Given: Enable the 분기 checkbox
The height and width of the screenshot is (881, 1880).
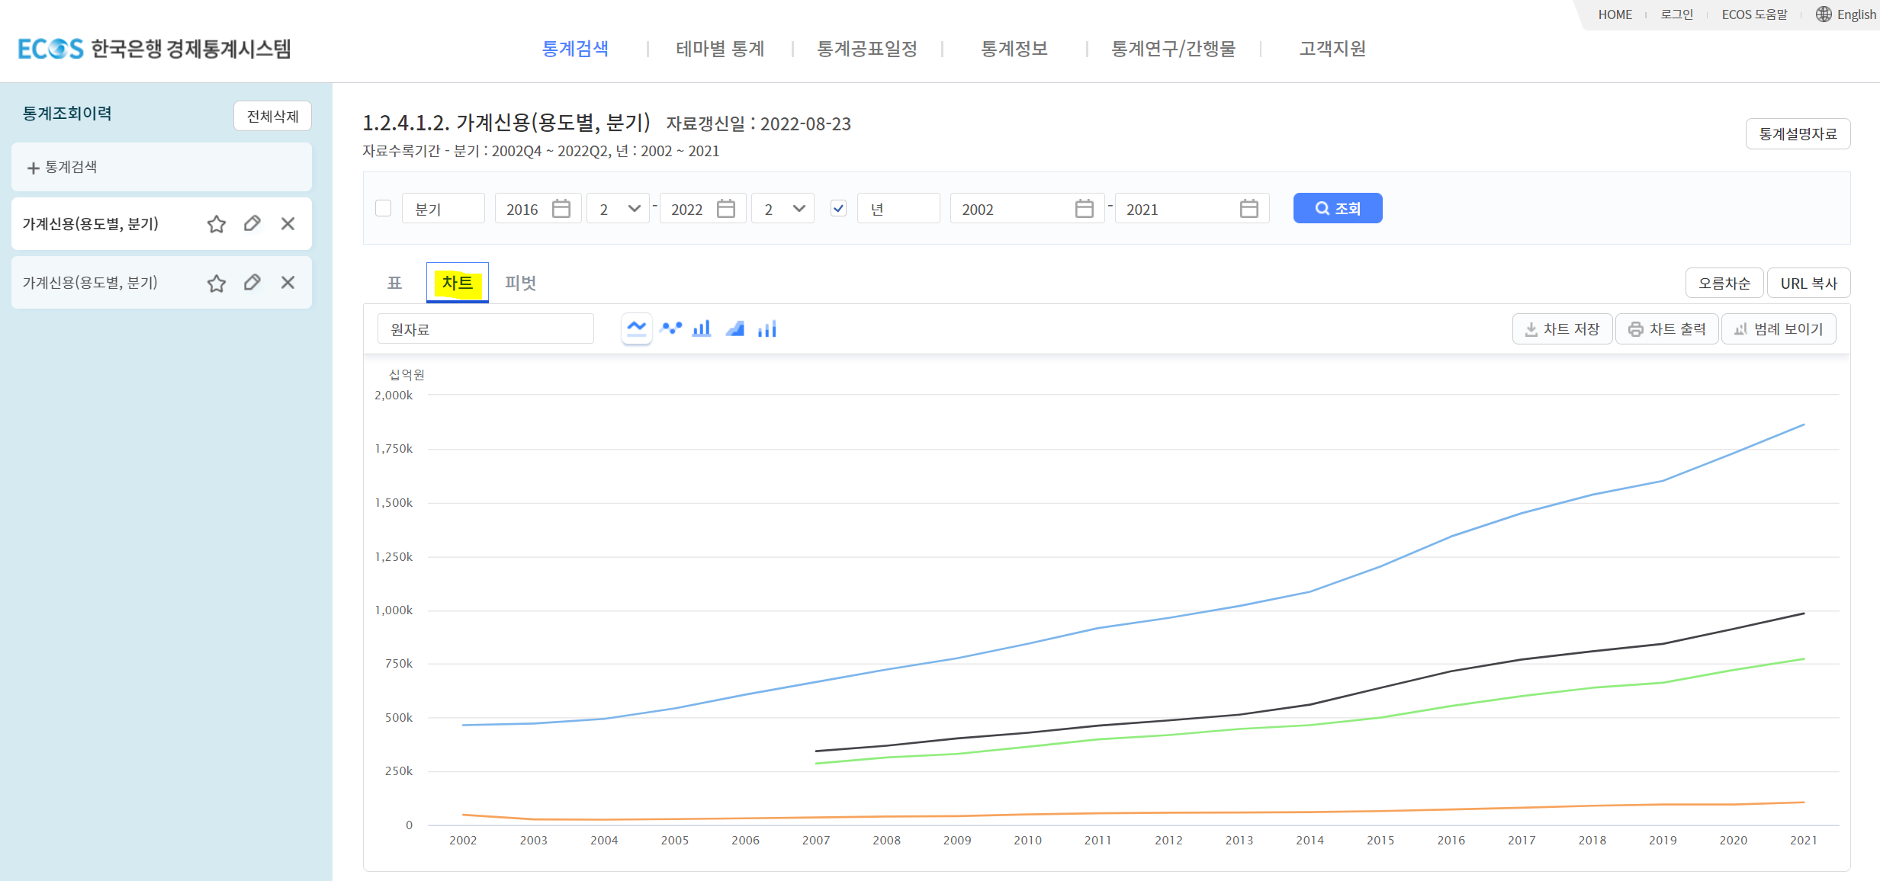Looking at the screenshot, I should [x=384, y=209].
